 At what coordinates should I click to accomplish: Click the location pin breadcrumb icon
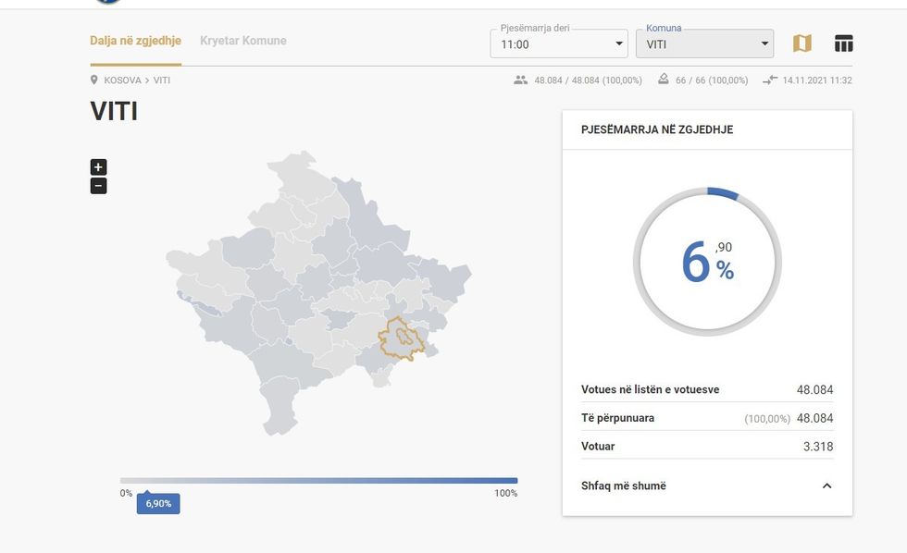pos(94,80)
